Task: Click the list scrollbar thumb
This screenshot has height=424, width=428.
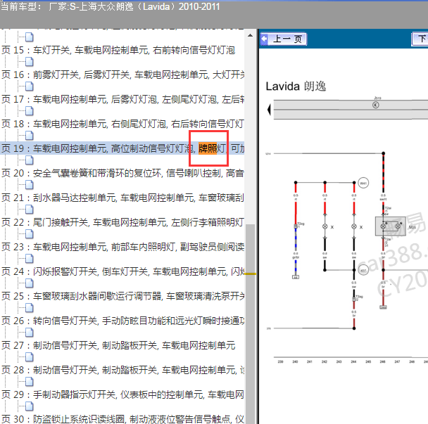Action: click(x=250, y=324)
